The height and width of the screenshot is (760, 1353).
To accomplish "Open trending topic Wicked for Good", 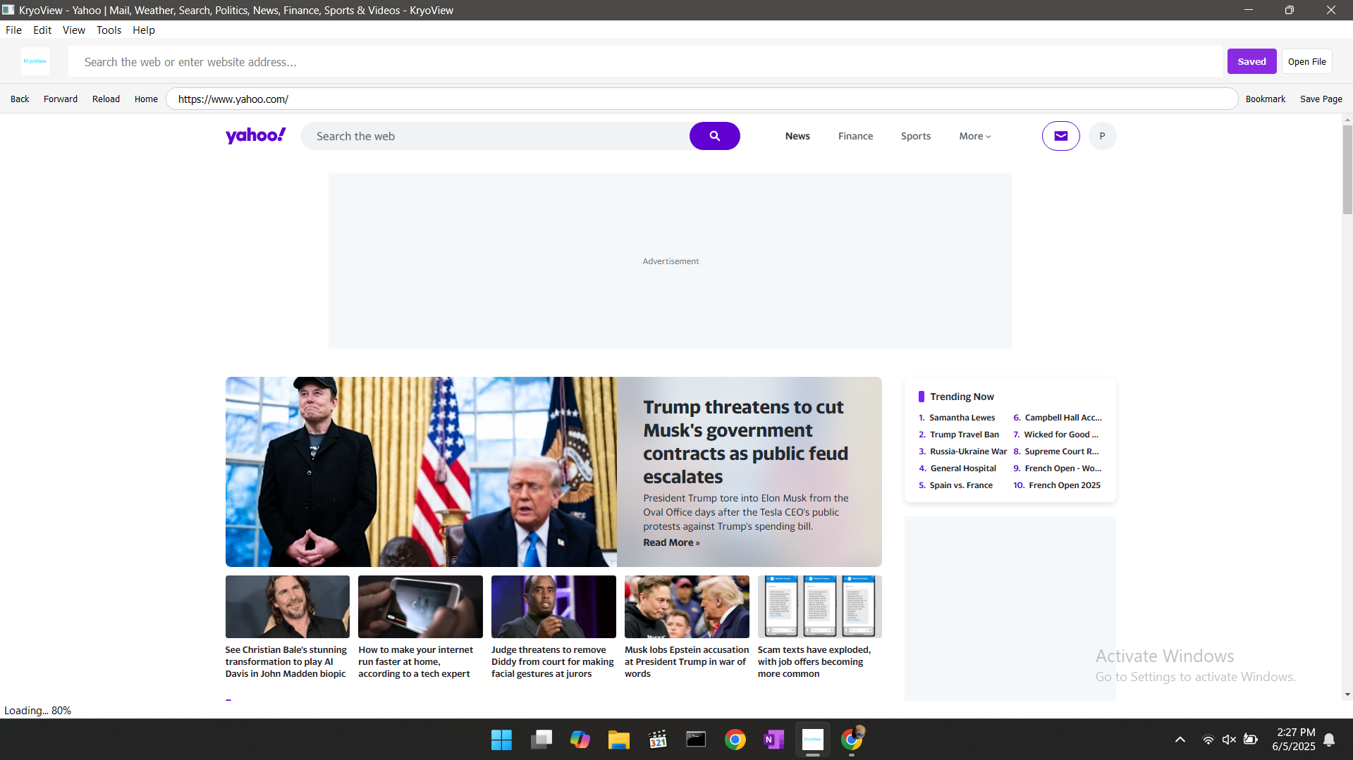I will (x=1061, y=435).
